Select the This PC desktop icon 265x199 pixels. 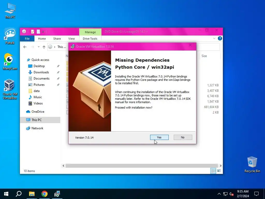10,11
